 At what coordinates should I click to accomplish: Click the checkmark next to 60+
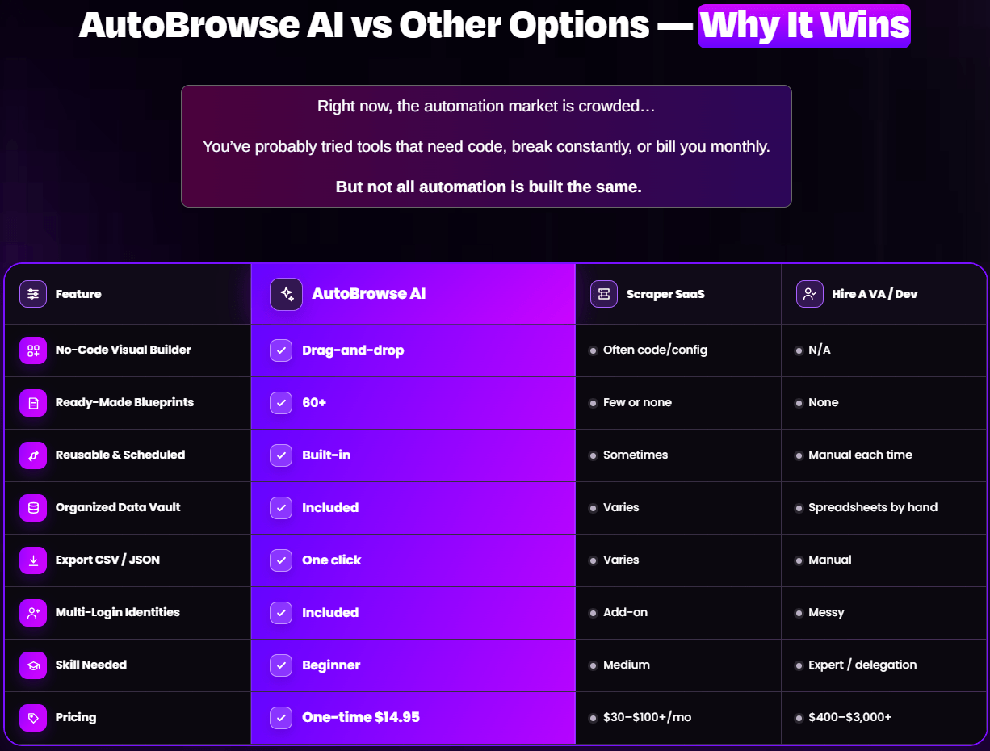coord(281,403)
